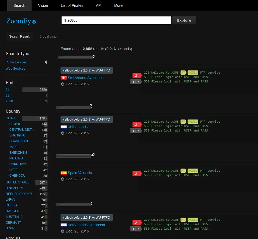Open the Search nav item
Screen dimensions: 258x239
[x=19, y=5]
